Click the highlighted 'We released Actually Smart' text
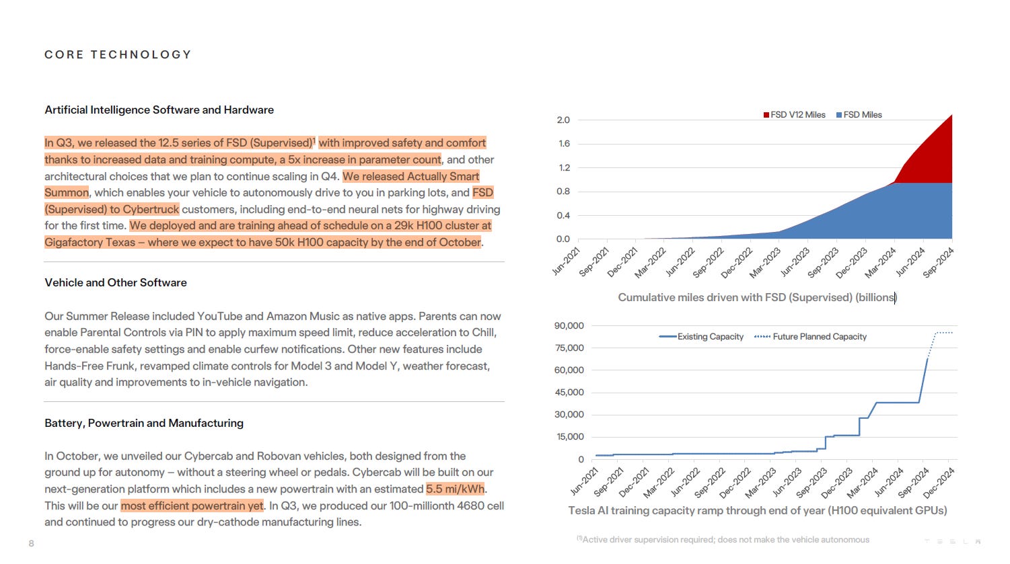The image size is (1010, 564). 411,176
